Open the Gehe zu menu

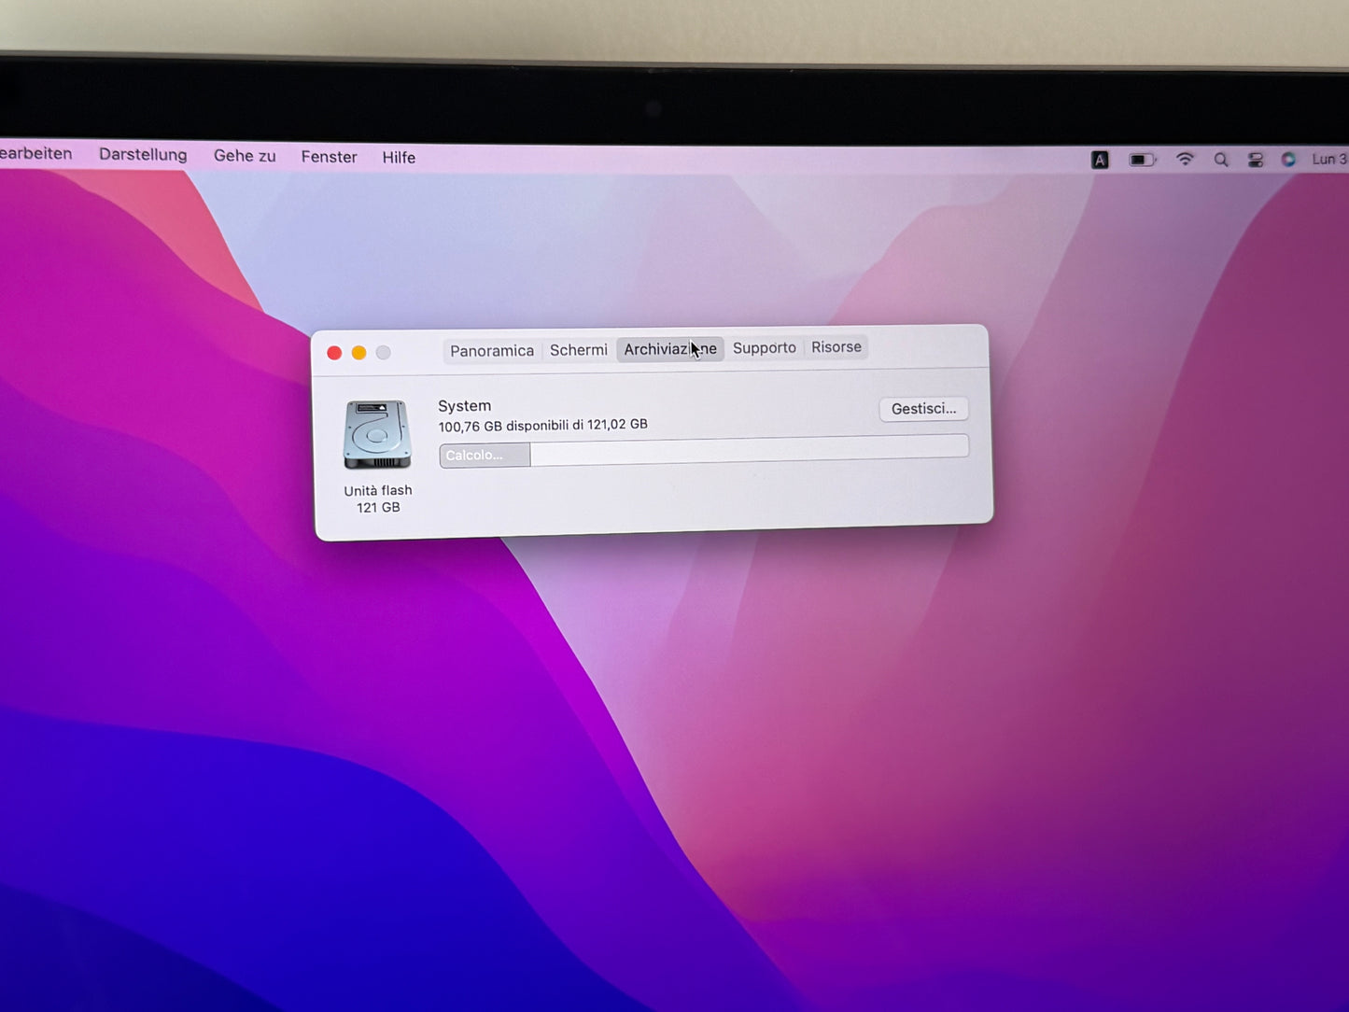tap(245, 156)
